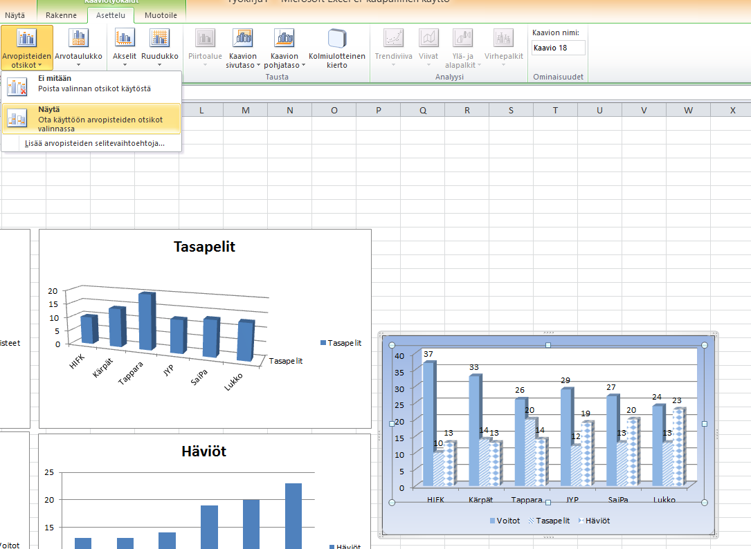Open the Näytä ribbon tab

[x=15, y=15]
